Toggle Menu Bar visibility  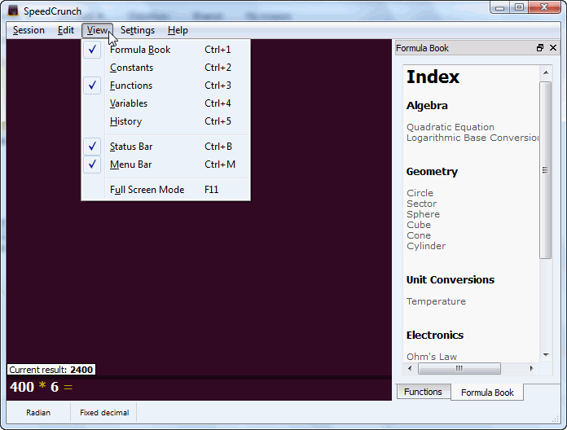pyautogui.click(x=165, y=165)
